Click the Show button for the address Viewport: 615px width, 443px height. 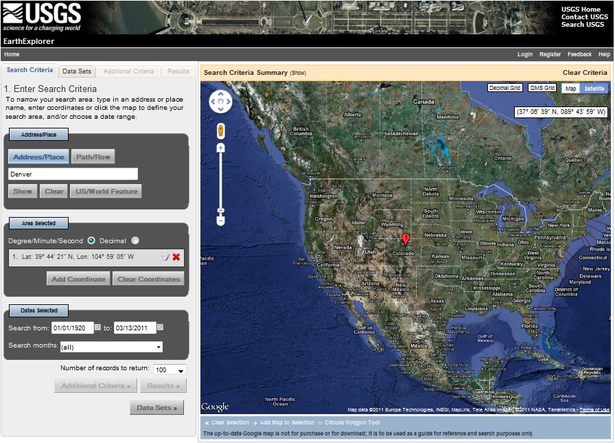(23, 192)
